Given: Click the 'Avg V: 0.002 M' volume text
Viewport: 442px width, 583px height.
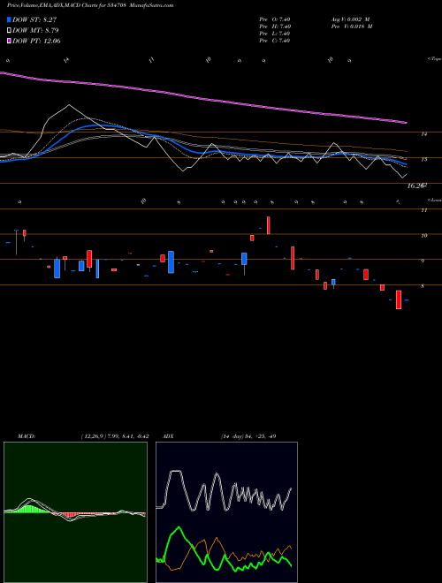Looking at the screenshot, I should tap(350, 19).
